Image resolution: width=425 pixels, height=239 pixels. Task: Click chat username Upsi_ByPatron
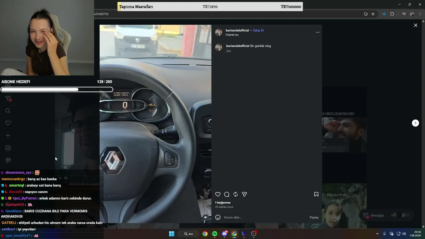pyautogui.click(x=25, y=198)
